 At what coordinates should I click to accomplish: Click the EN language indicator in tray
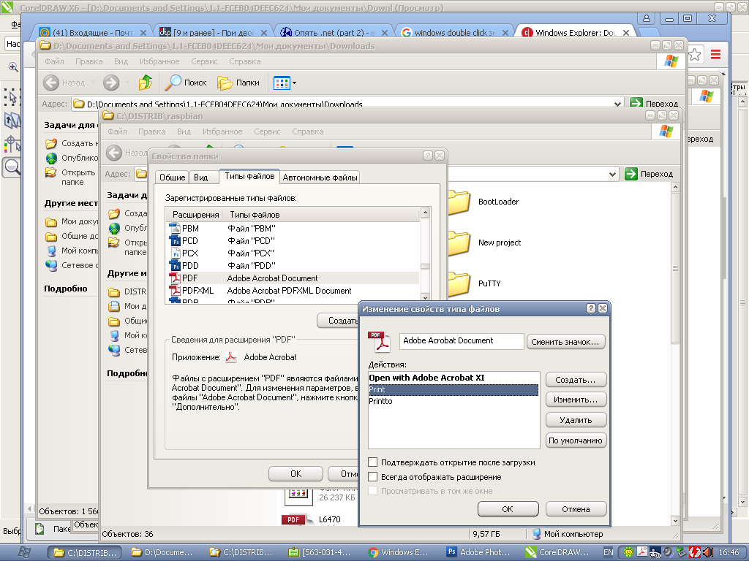point(608,552)
